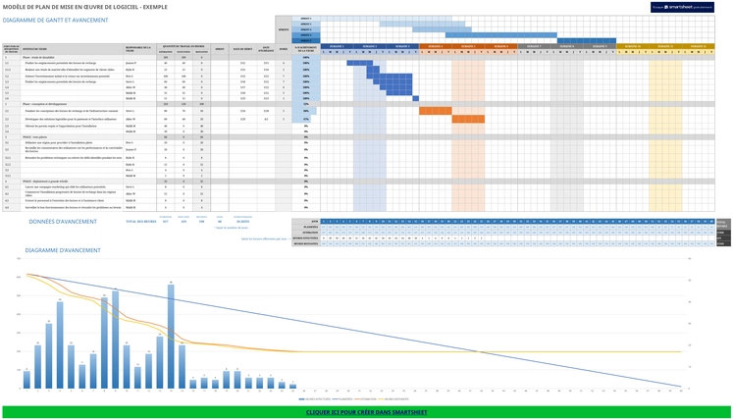Select the 'Phase : étude de faisabilité' row
The width and height of the screenshot is (733, 420).
click(x=358, y=57)
